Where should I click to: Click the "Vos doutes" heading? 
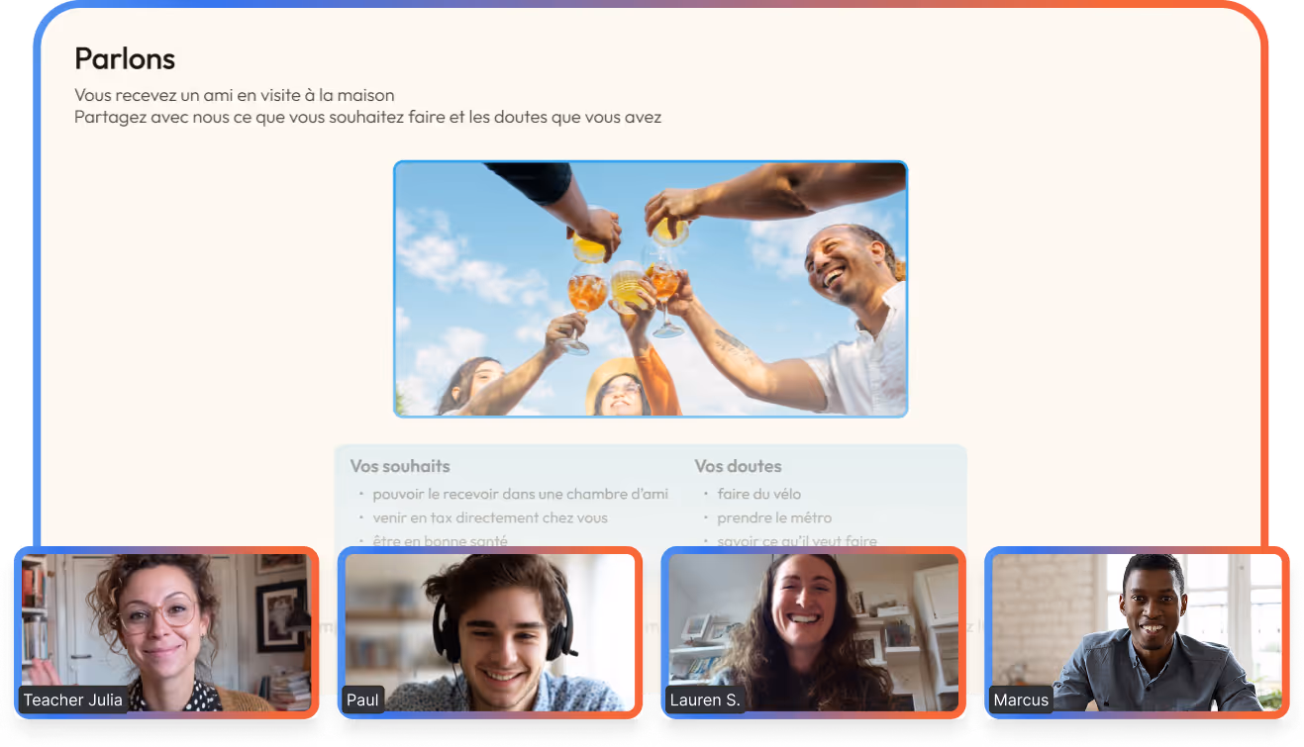click(739, 466)
